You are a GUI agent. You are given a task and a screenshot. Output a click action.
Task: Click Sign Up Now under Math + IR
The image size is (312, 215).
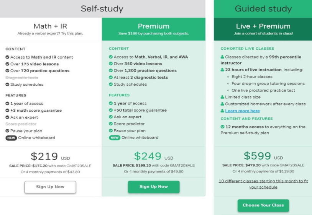50,187
